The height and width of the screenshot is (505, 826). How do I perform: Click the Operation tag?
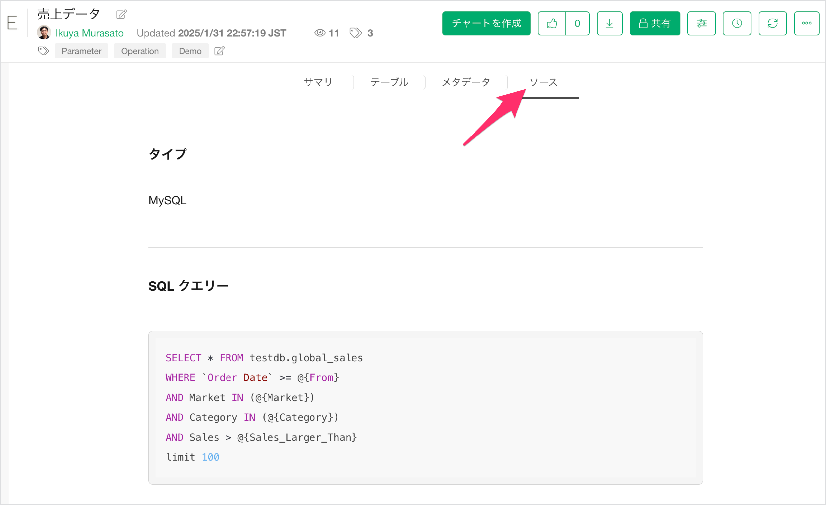(140, 51)
